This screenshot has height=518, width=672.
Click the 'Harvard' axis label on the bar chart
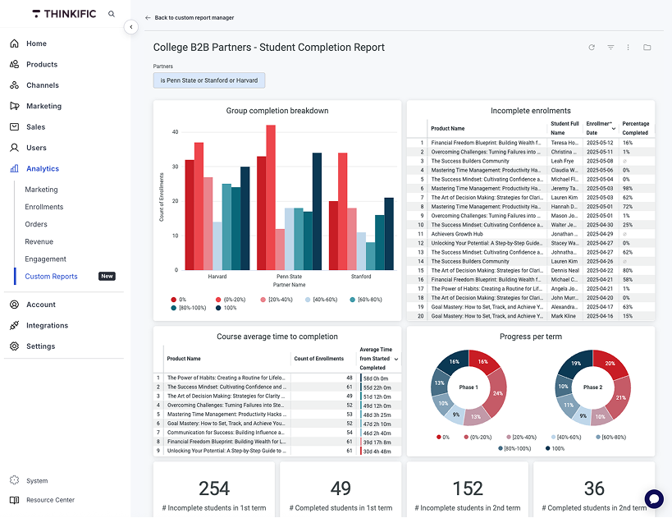pos(217,277)
